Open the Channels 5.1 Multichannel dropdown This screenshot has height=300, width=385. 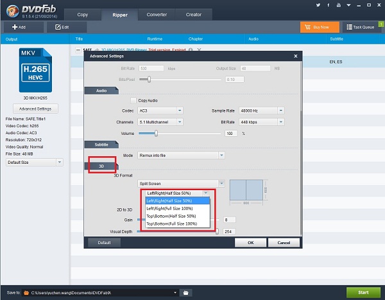pos(160,122)
